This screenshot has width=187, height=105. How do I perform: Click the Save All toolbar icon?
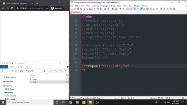pyautogui.click(x=81, y=9)
